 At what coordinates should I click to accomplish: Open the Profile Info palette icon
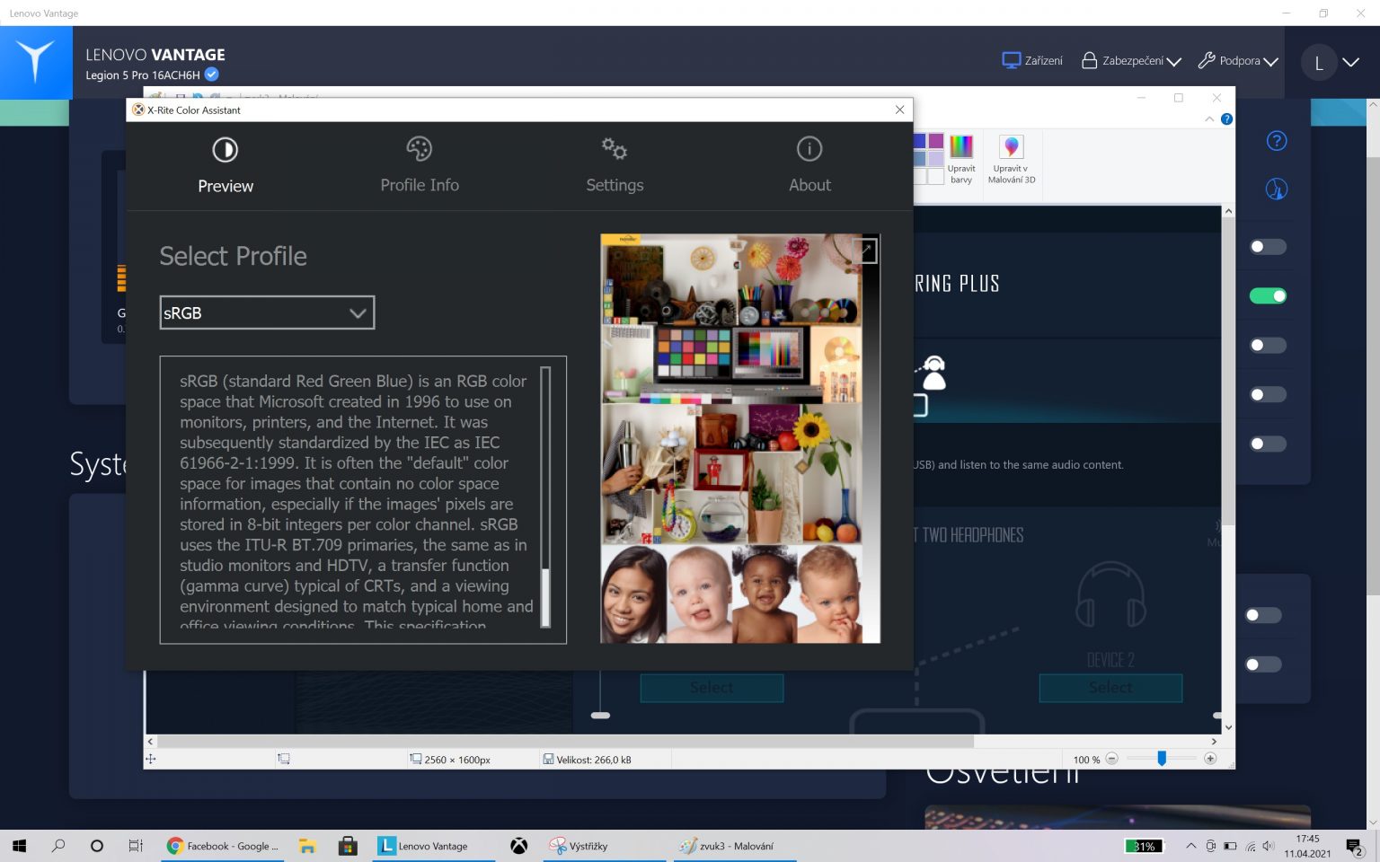419,149
